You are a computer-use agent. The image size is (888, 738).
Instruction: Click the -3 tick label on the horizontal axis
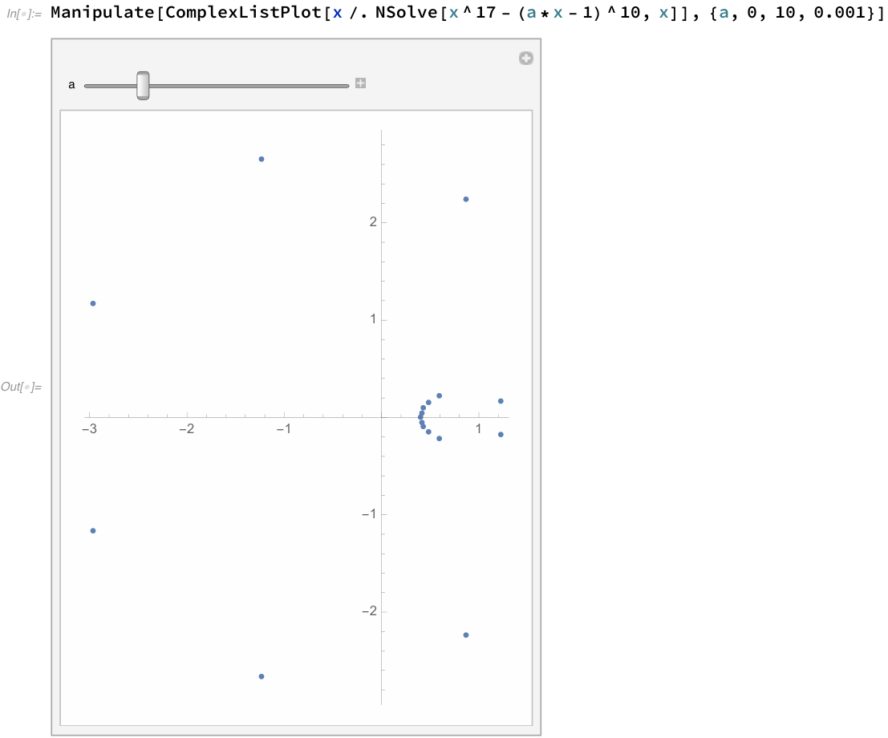(90, 428)
